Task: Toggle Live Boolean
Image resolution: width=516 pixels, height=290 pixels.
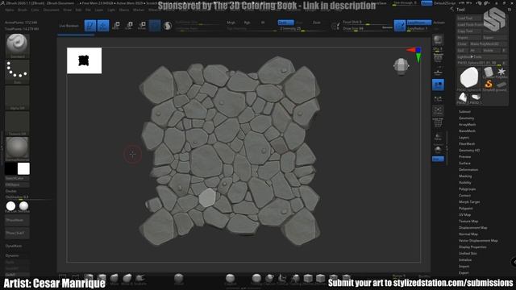Action: [69, 26]
